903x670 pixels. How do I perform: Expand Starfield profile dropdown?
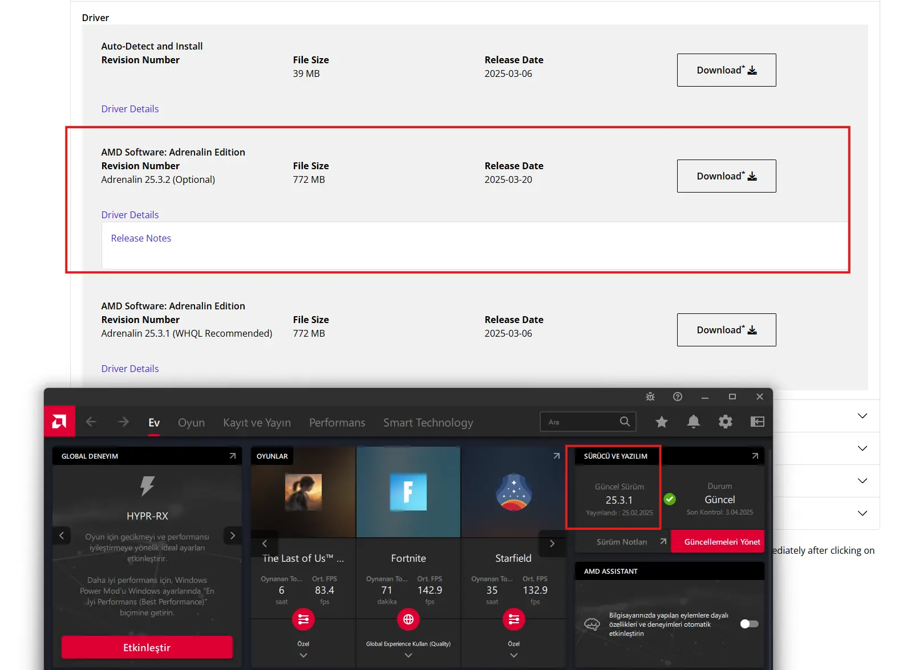(x=514, y=656)
